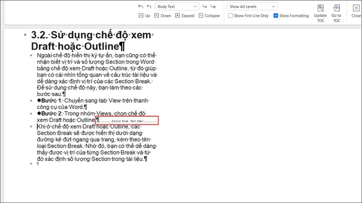
Task: Click the heading '3.2. Sử dụng chế độ xem'
Action: 92,41
